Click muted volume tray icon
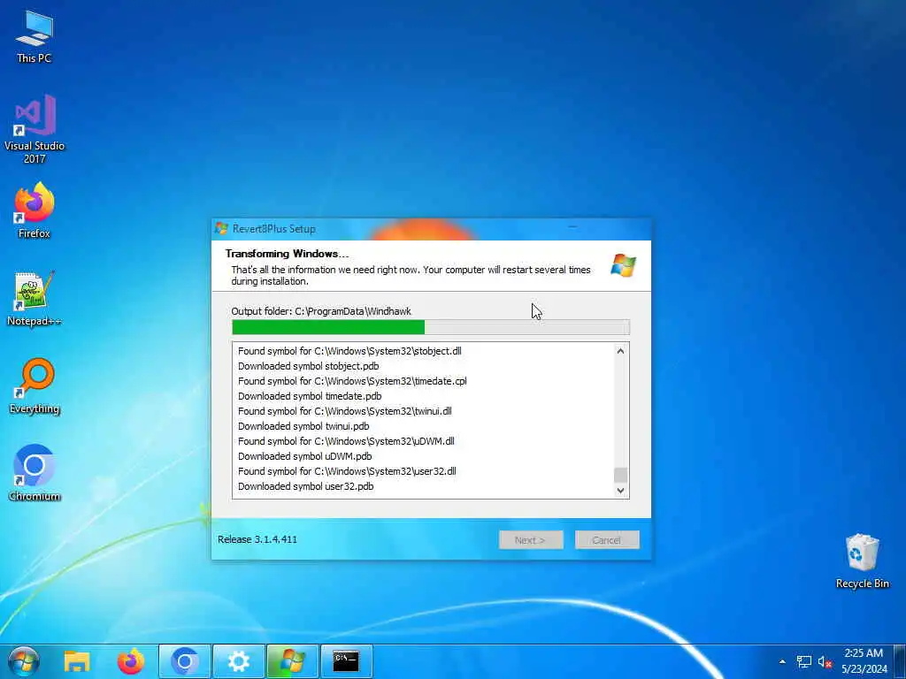Image resolution: width=906 pixels, height=679 pixels. [825, 661]
